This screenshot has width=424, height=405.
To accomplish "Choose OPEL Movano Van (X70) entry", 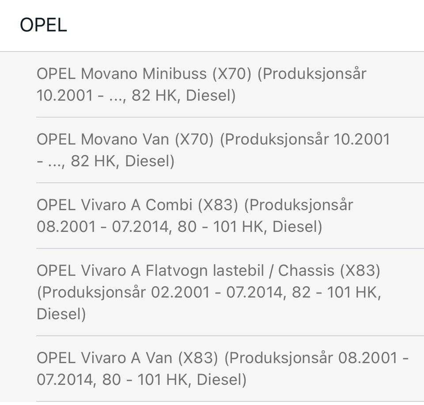I will coord(213,150).
